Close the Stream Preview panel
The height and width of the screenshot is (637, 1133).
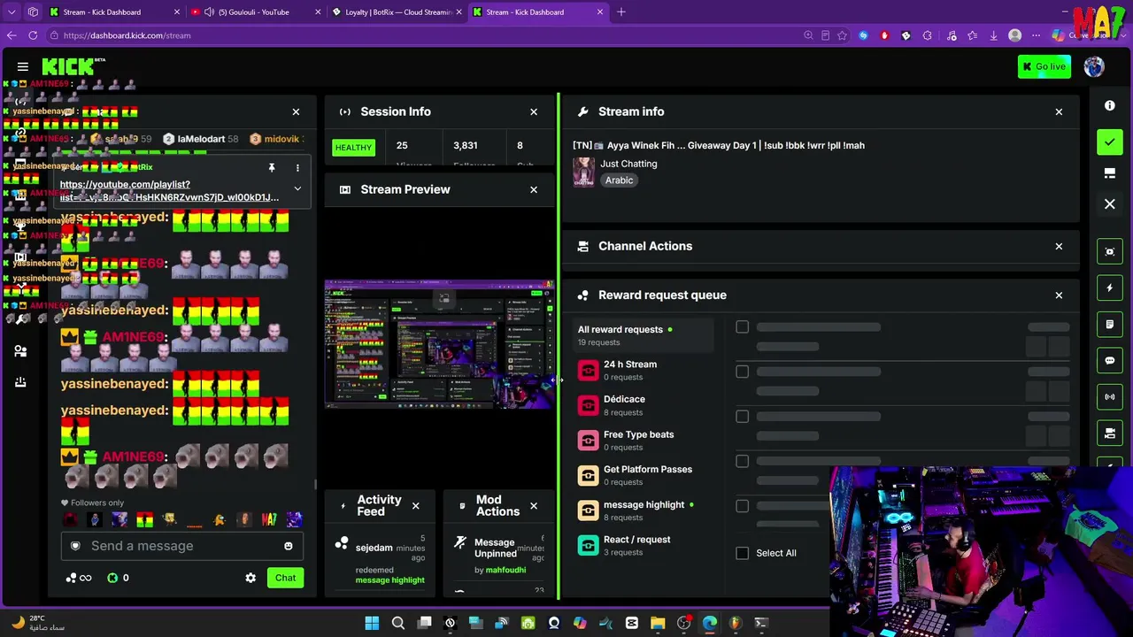534,189
